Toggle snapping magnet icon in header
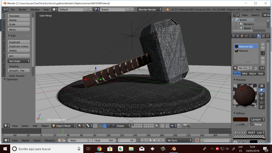The image size is (272, 153). tap(167, 125)
